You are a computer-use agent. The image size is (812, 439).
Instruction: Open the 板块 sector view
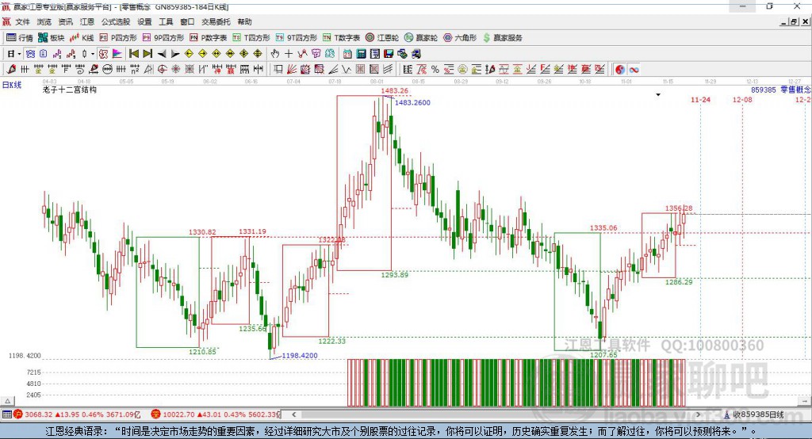pyautogui.click(x=51, y=38)
